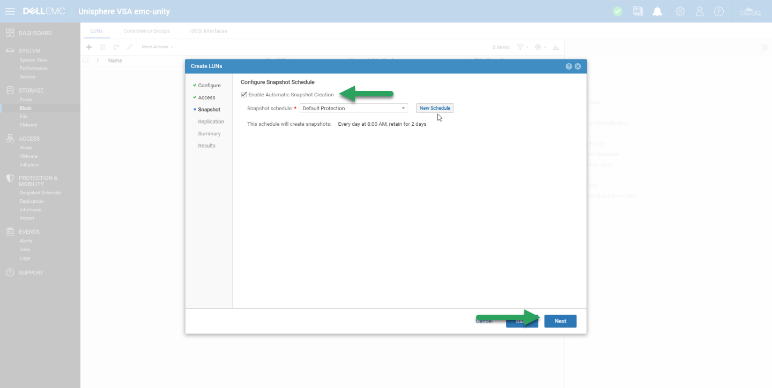
Task: Open the filter dropdown in LUN toolbar
Action: tap(523, 47)
